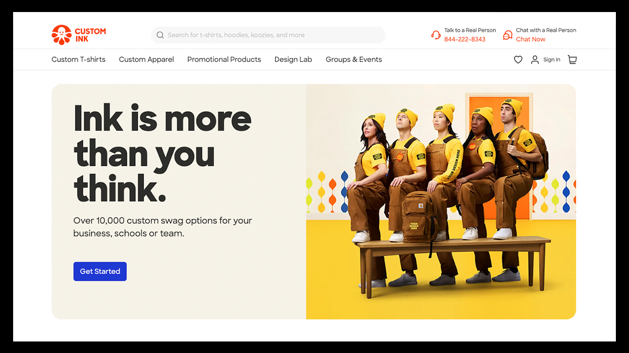Open the Groups & Events menu
The width and height of the screenshot is (629, 353).
[x=354, y=60]
